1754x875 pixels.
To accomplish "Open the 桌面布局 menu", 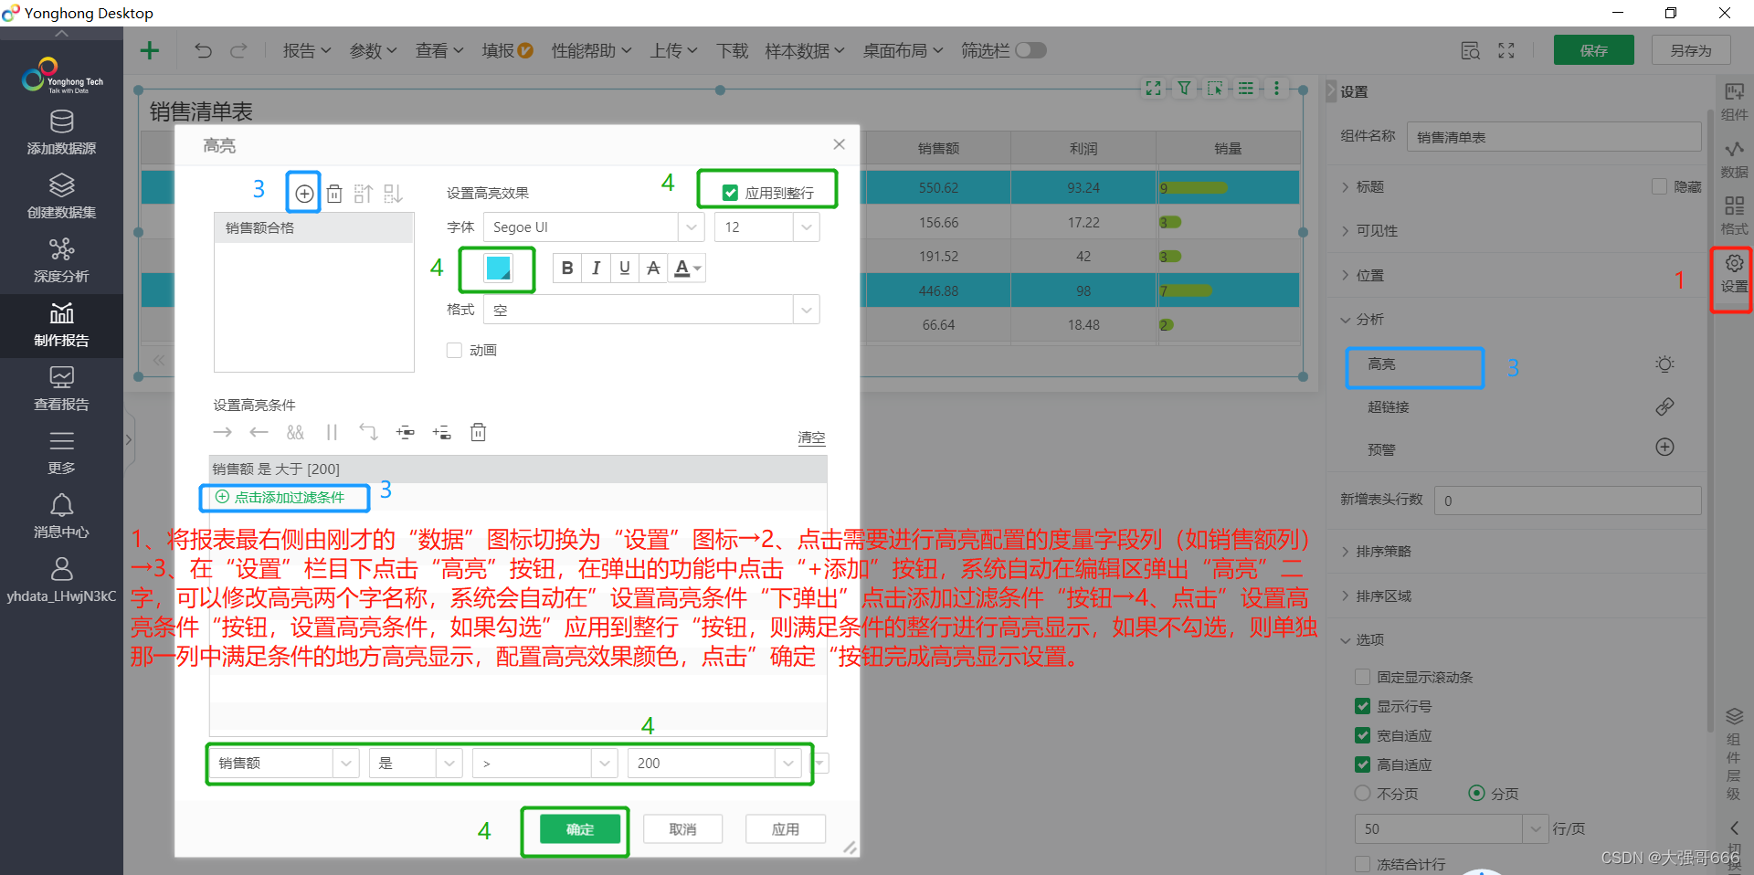I will tap(903, 51).
